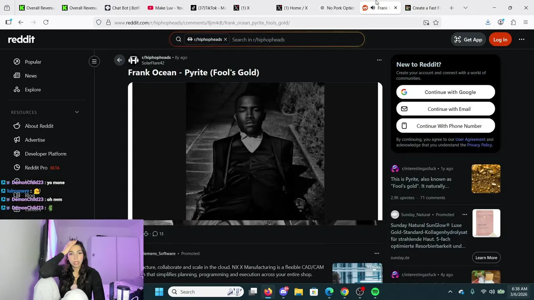Screen dimensions: 534x300
Task: Click the Reddit logo to go home
Action: (x=21, y=39)
